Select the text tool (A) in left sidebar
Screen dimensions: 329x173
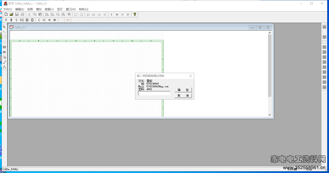pyautogui.click(x=4, y=67)
